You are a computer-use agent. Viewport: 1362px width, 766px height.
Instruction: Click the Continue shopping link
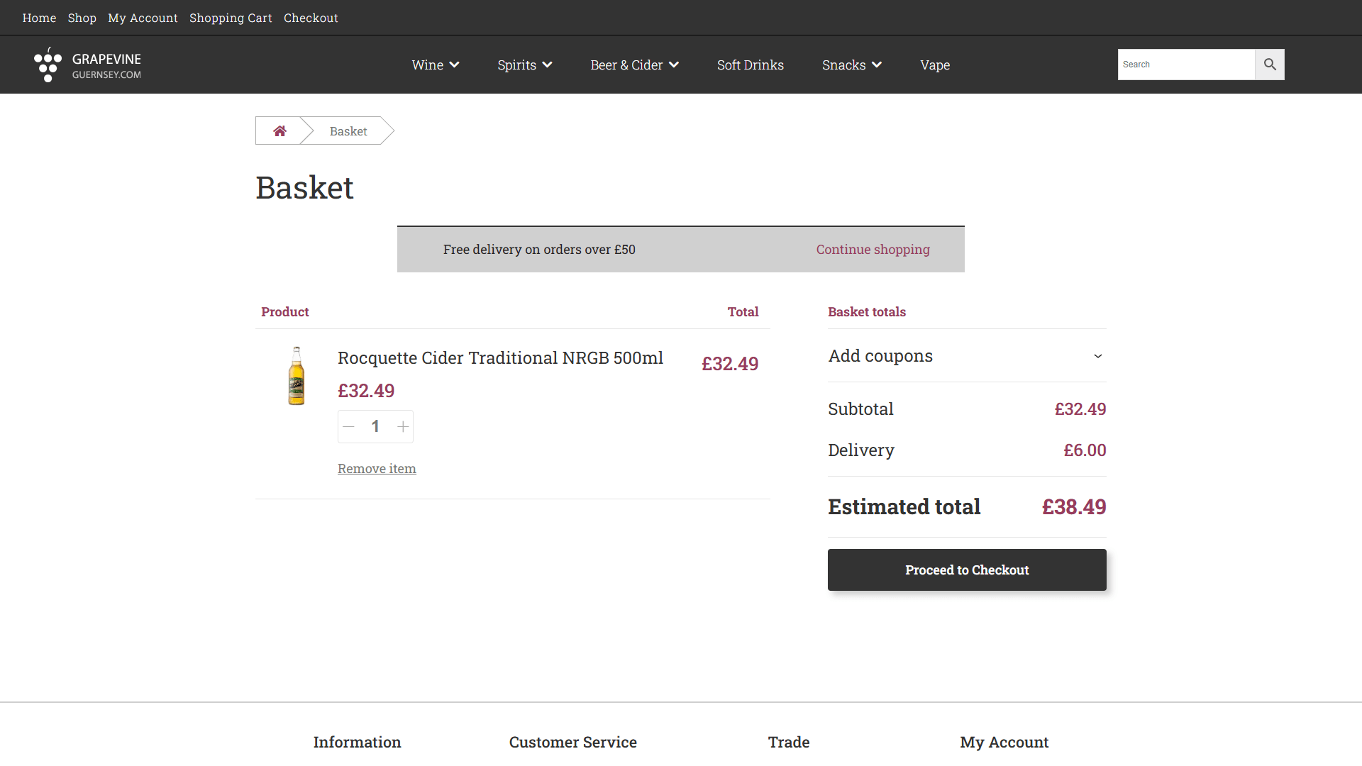[873, 250]
